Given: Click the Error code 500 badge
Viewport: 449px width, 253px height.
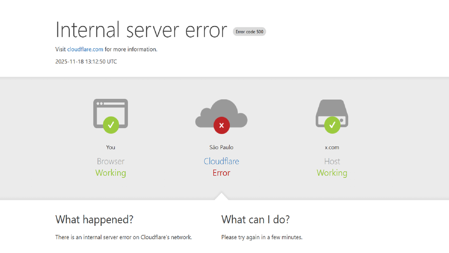Looking at the screenshot, I should point(249,32).
